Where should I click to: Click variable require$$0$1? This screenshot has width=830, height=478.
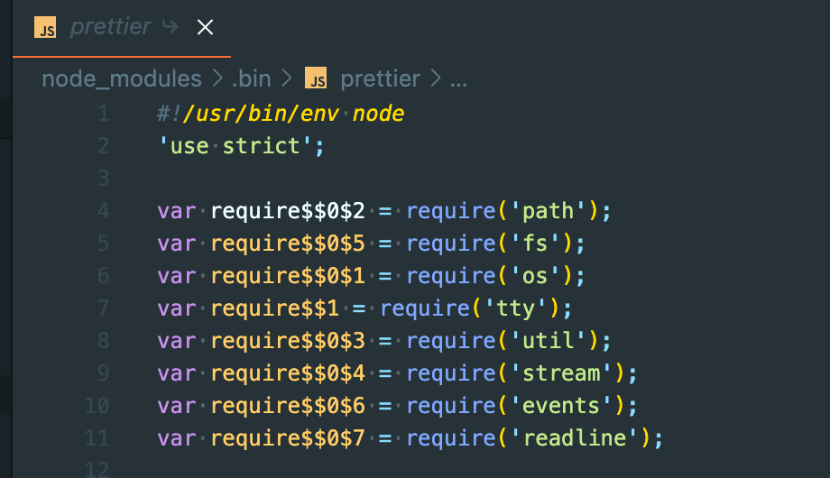point(288,276)
